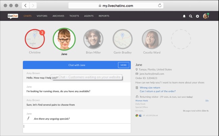Click the Chrome browser icon
This screenshot has width=219, height=136.
(x=137, y=116)
